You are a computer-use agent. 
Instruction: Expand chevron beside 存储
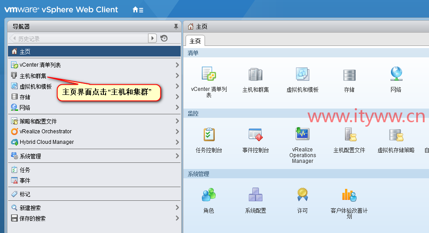[x=177, y=97]
